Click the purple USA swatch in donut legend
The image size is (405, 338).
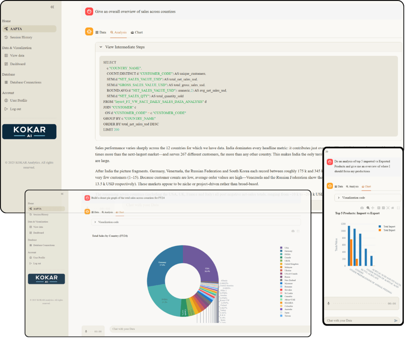click(x=281, y=248)
